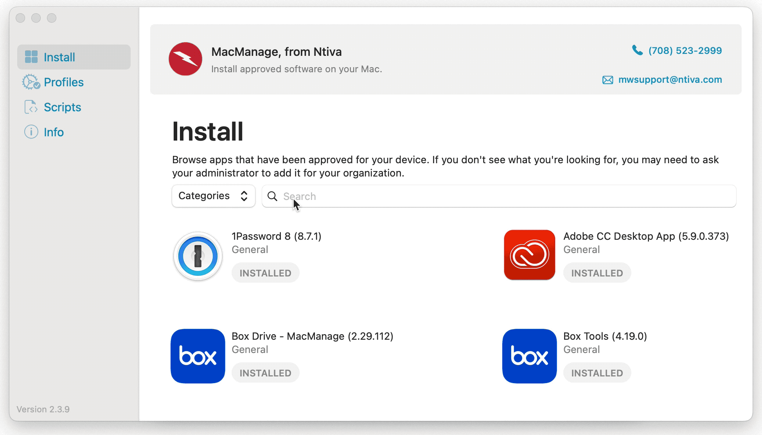Screen dimensions: 762x435
Task: Click General category label under 1Password 8
Action: tap(250, 250)
